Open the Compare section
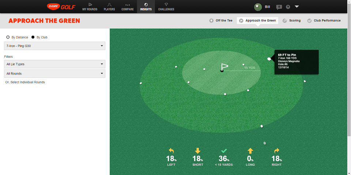 click(x=127, y=7)
